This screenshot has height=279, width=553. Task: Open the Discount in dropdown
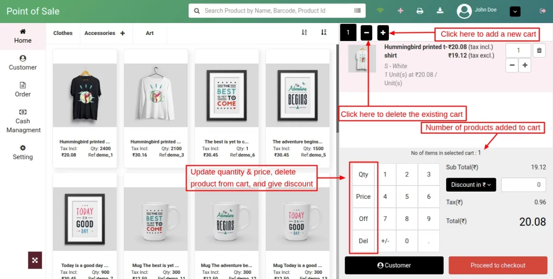point(471,185)
